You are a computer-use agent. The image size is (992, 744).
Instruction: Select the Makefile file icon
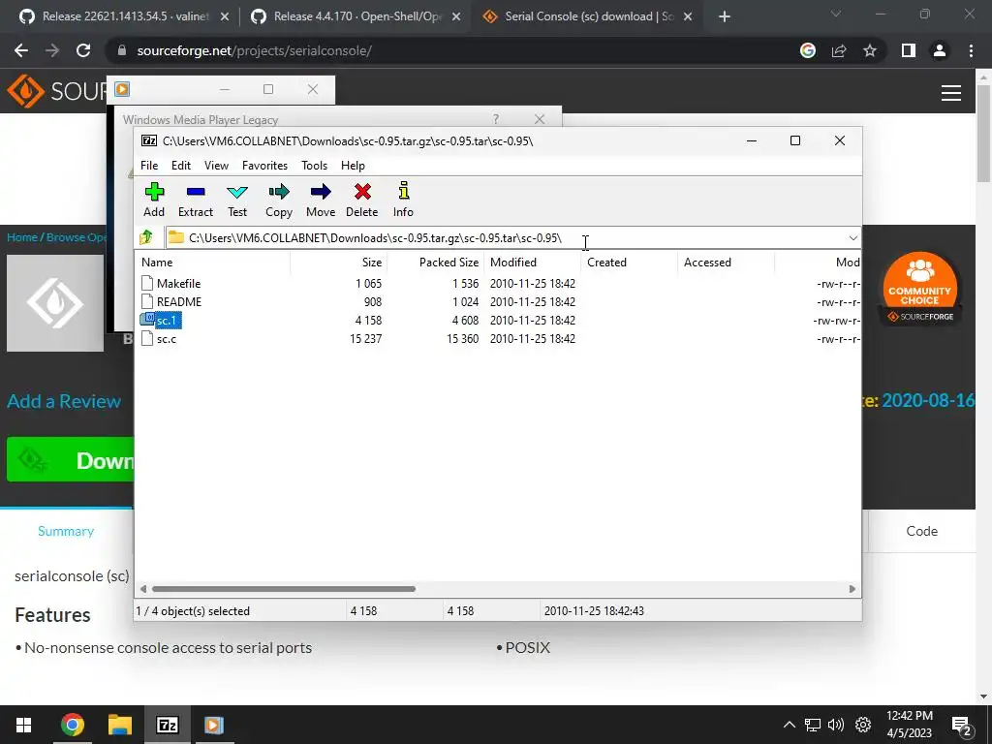tap(147, 283)
